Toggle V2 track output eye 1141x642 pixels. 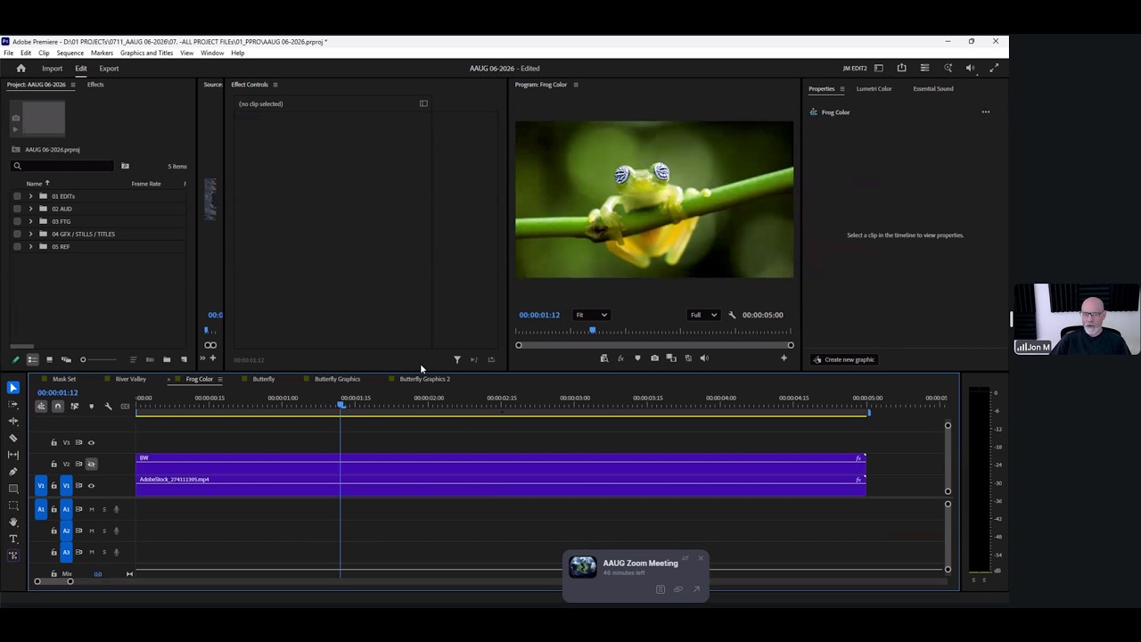pyautogui.click(x=91, y=464)
